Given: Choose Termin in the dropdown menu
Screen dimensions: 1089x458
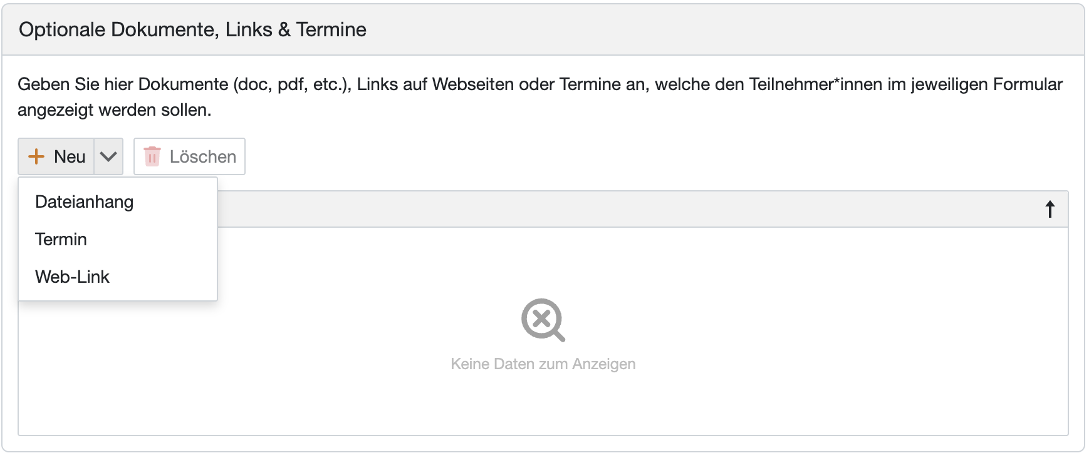Looking at the screenshot, I should (61, 240).
